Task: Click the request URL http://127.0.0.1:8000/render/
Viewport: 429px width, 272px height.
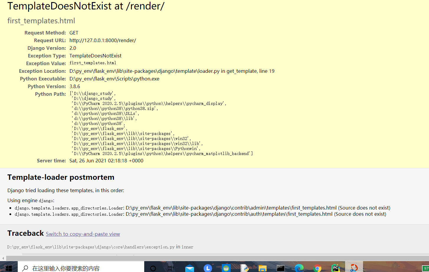Action: pos(103,40)
